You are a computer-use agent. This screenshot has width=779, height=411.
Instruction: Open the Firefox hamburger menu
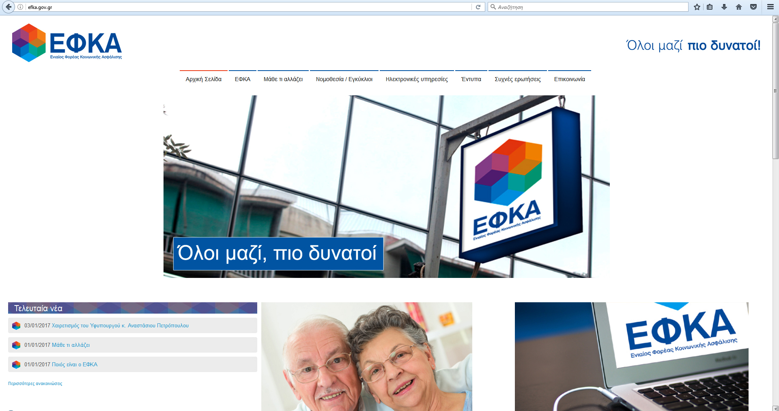(770, 7)
